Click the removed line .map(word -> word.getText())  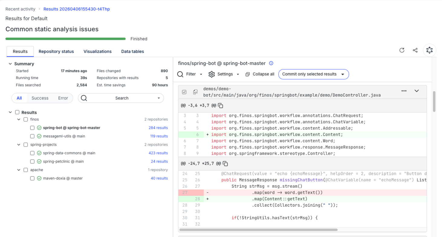tap(302, 192)
